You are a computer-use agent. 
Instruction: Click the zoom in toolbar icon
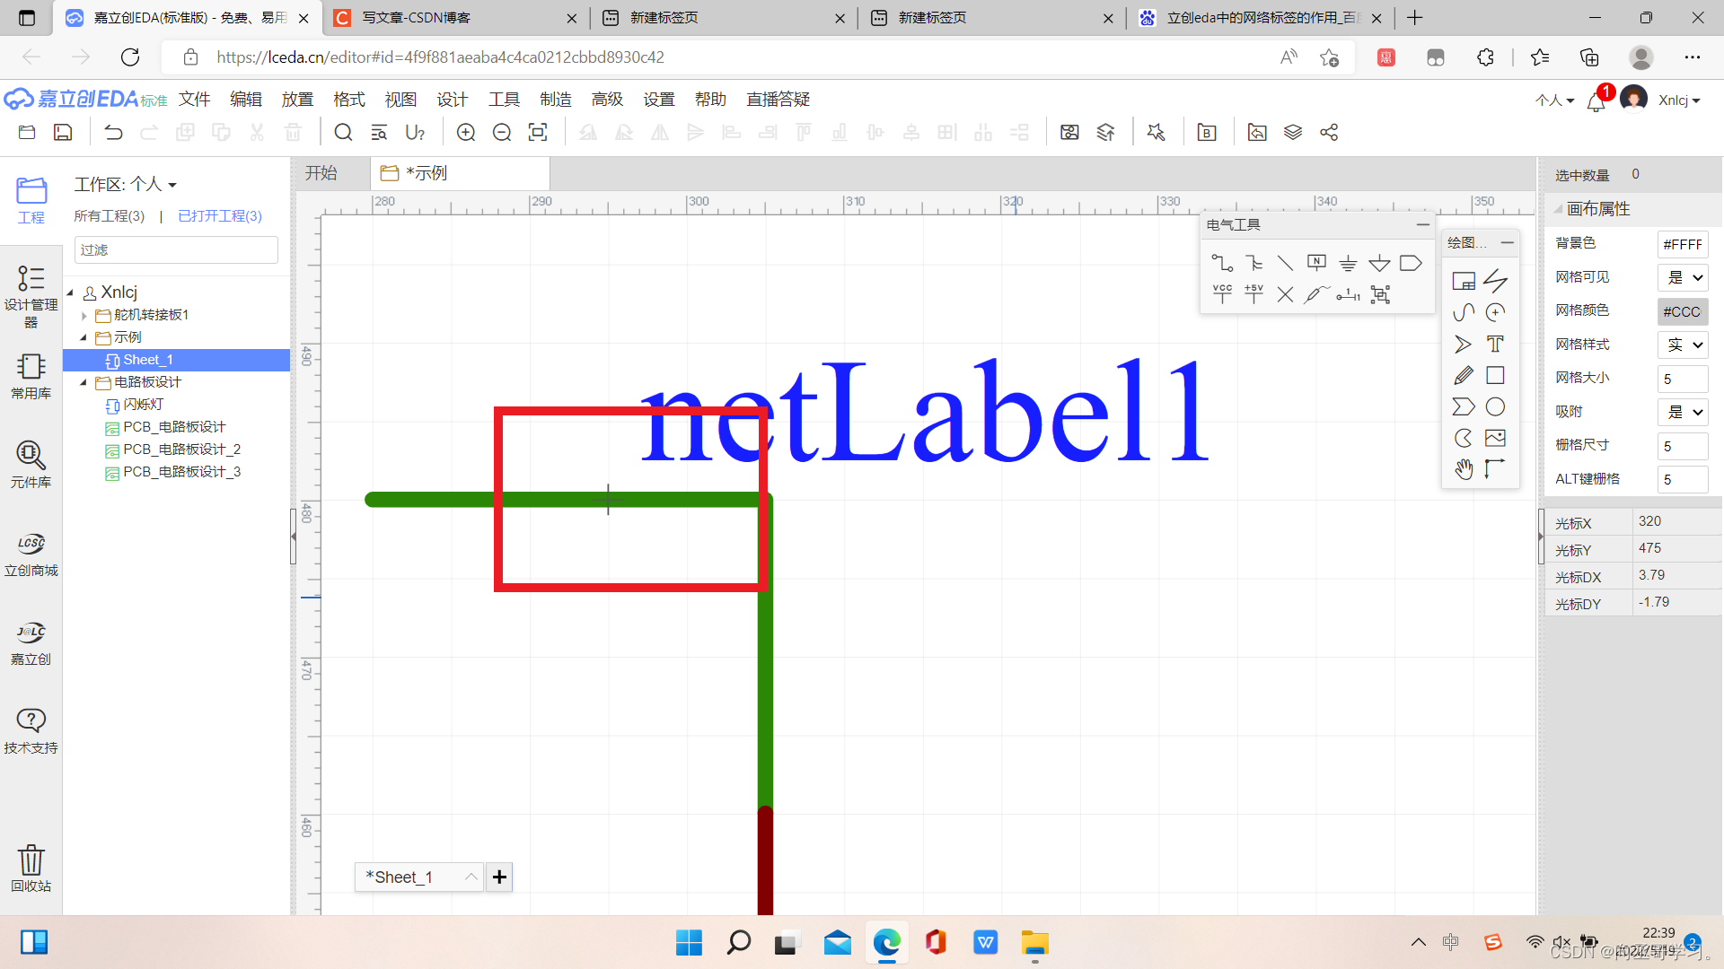[x=466, y=133]
